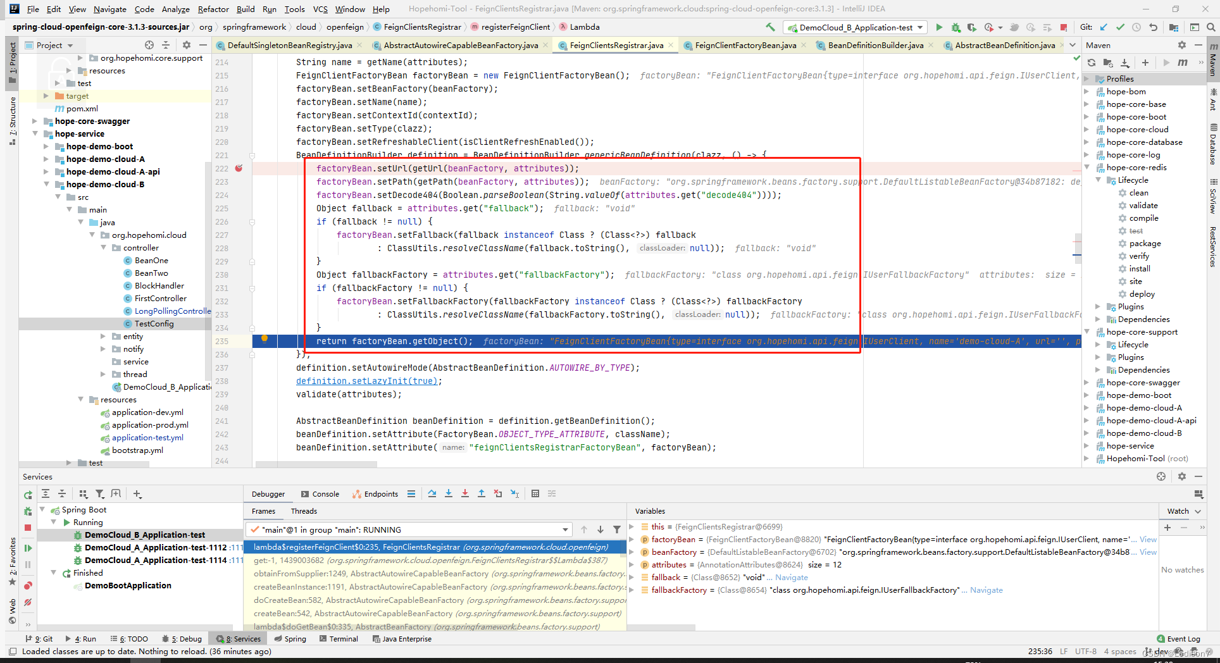Switch to the Threads tab
The image size is (1220, 663).
click(304, 511)
